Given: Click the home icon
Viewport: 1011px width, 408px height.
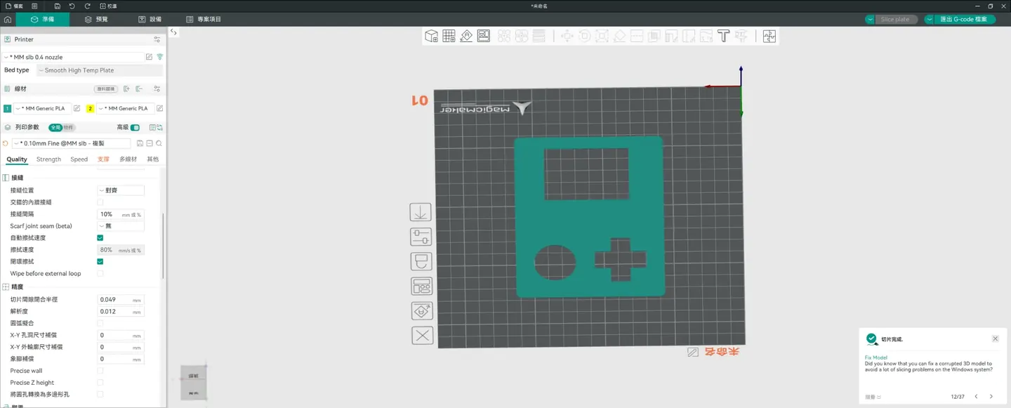Looking at the screenshot, I should coord(8,20).
